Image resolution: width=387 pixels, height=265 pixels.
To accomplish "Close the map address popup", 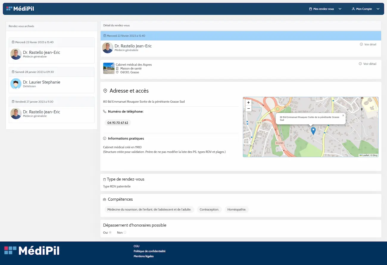I will pyautogui.click(x=343, y=115).
